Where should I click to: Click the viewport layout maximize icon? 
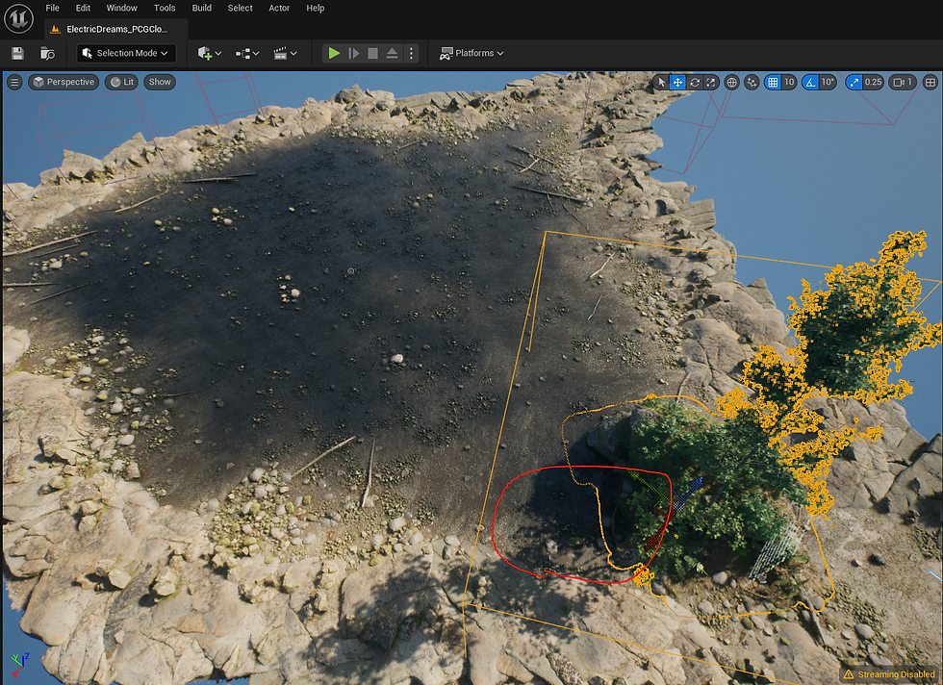[x=930, y=83]
